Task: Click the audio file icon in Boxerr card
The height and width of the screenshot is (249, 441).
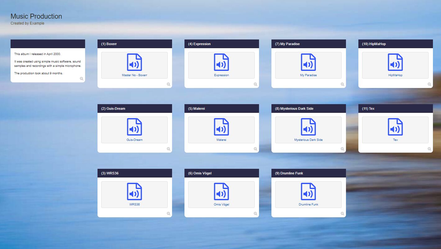Action: click(x=134, y=62)
